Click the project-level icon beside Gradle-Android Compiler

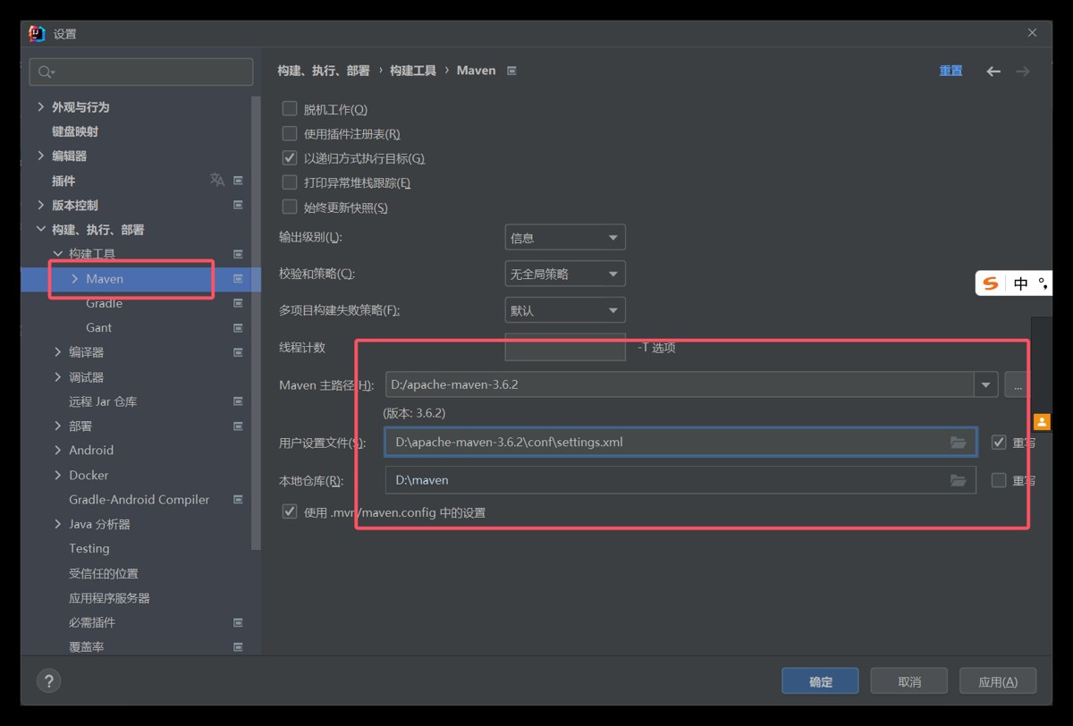point(238,499)
